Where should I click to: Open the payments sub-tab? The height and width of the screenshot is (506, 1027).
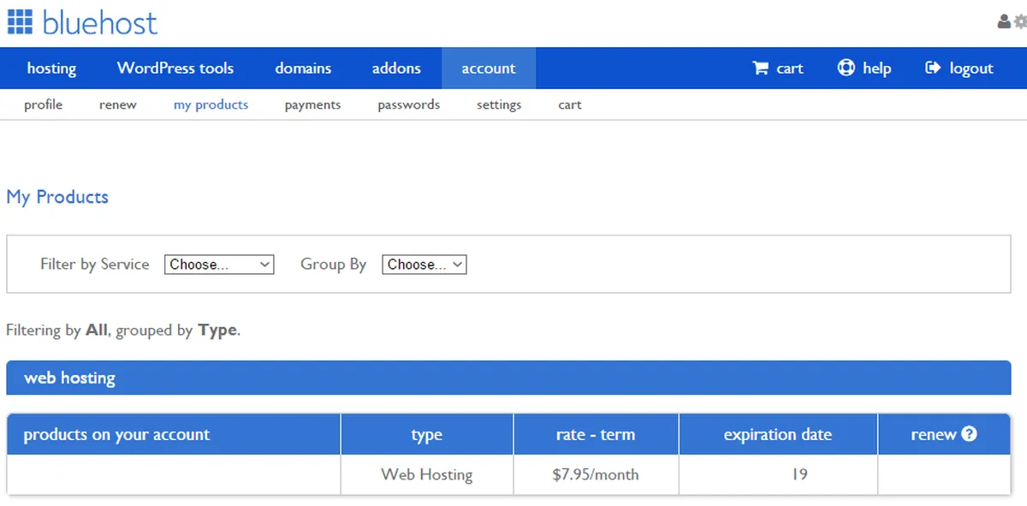coord(312,104)
